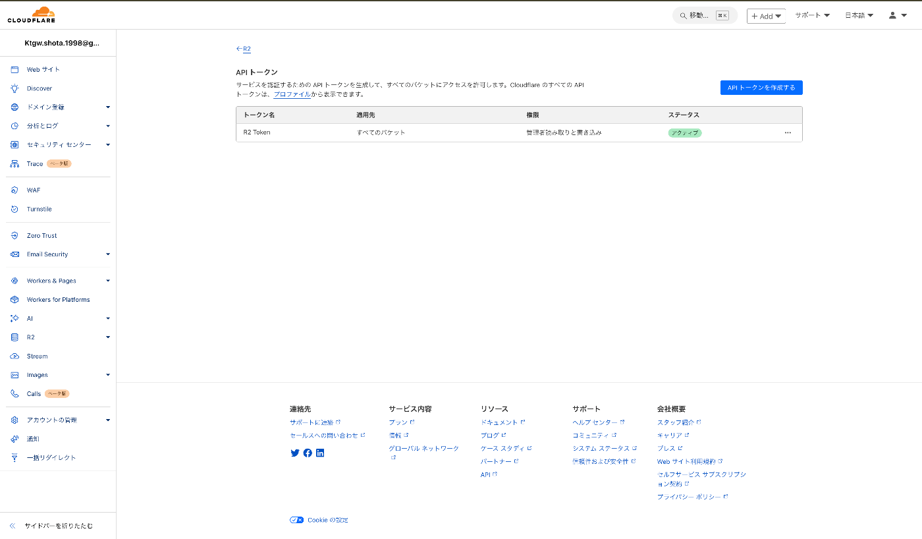Toggle the Cookie の設定 switch icon

(x=297, y=520)
